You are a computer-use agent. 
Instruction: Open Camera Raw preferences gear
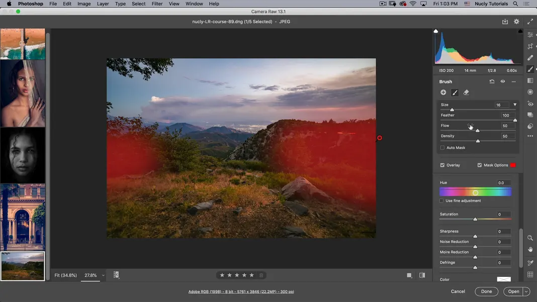pos(516,22)
